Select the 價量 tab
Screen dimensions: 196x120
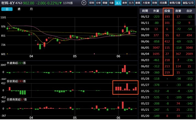(105, 3)
